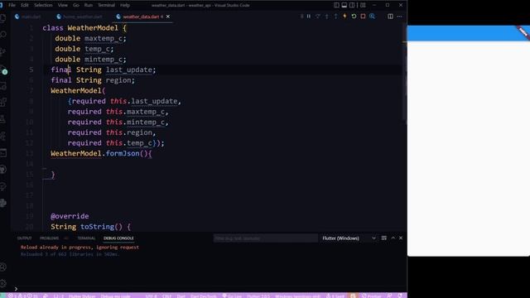Open the notifications bell in status bar
530x298 pixels.
[400, 296]
